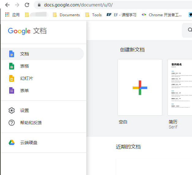This screenshot has width=192, height=175.
Task: Open the Chrome 开发者工具 bookmark
Action: [x=162, y=15]
